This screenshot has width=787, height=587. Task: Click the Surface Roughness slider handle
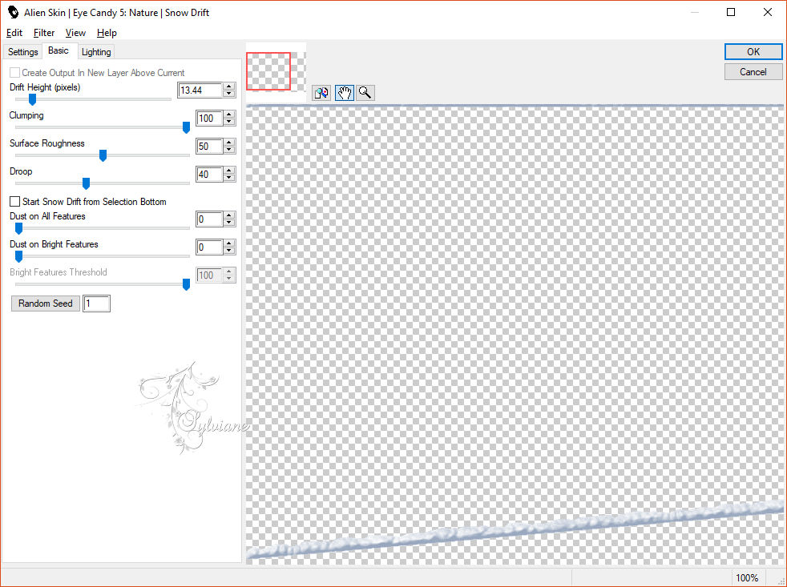(x=103, y=156)
